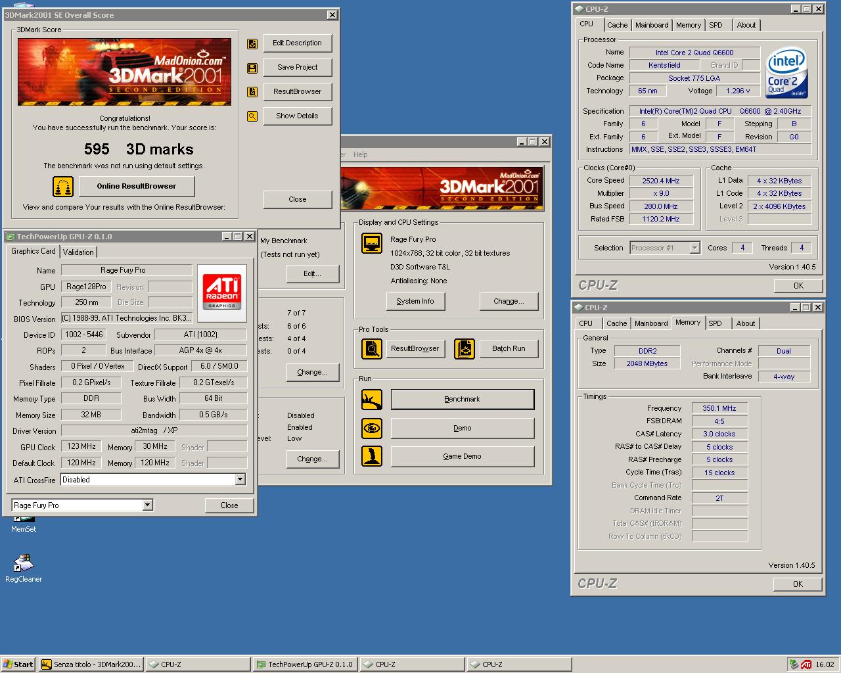Open the About tab in upper CPU-Z
The image size is (841, 673).
tap(746, 25)
